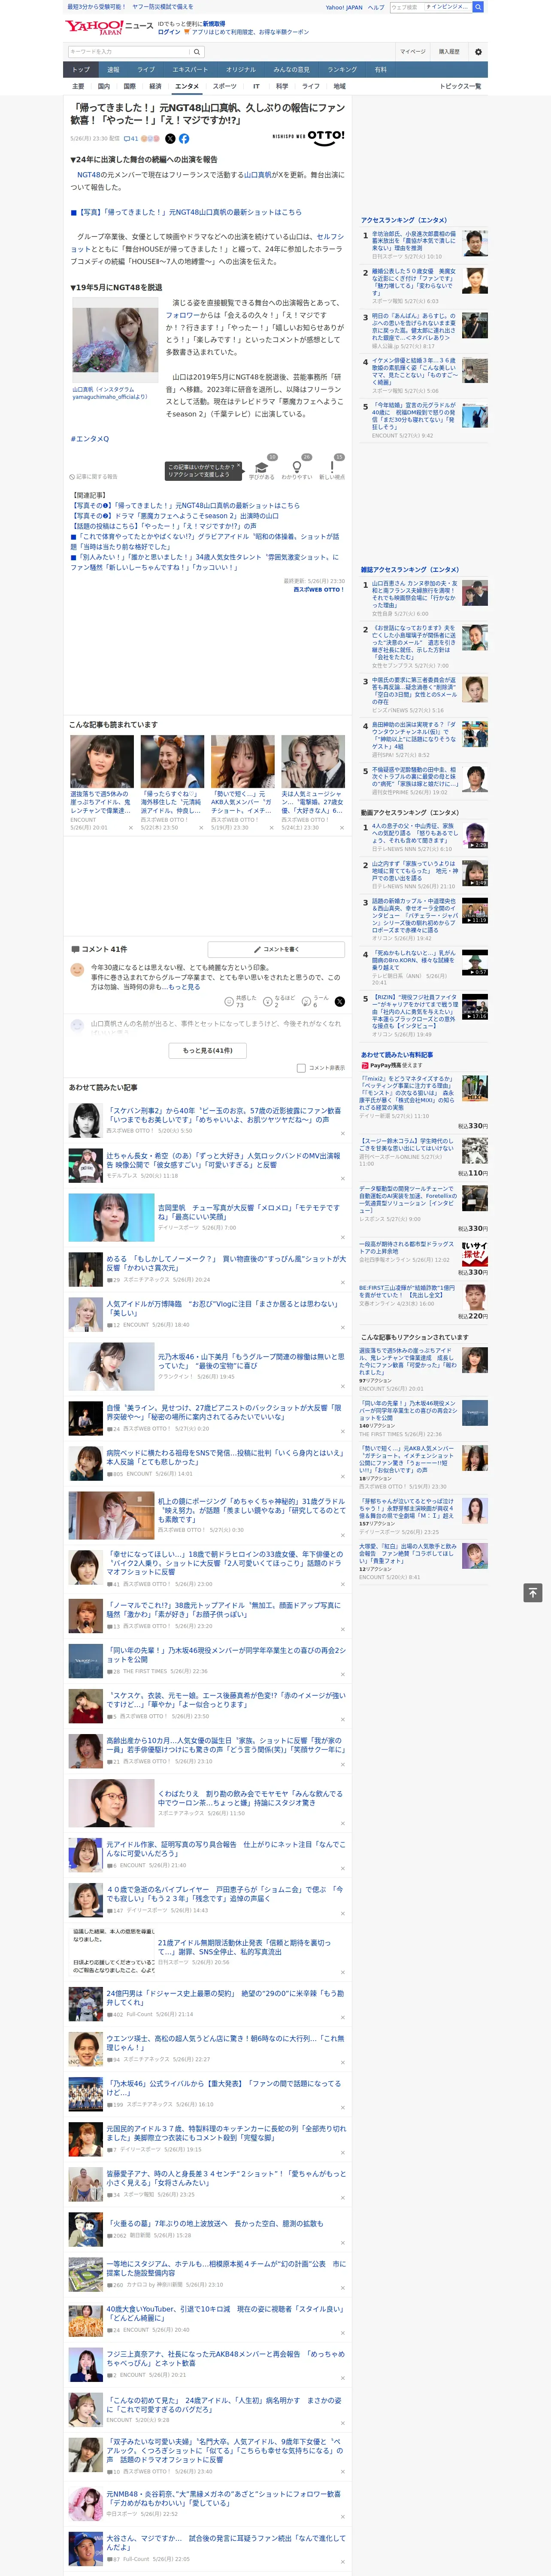Select the トップ navigation tab
The image size is (551, 2576).
click(x=81, y=70)
